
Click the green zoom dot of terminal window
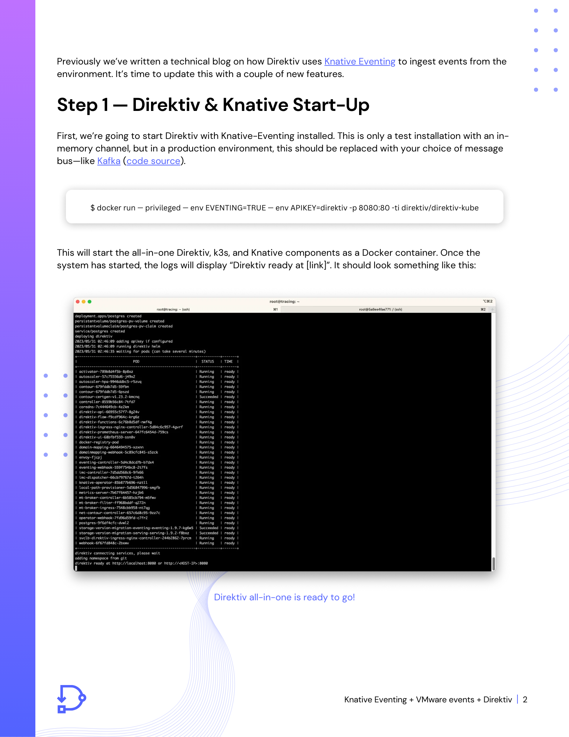[x=89, y=301]
